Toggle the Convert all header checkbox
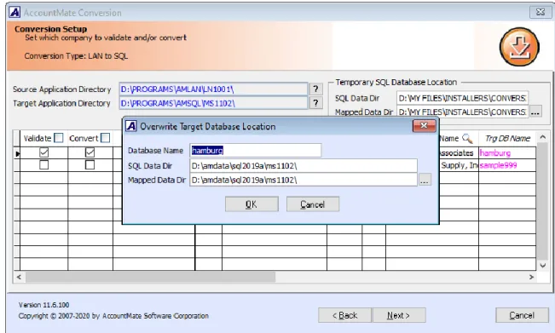The height and width of the screenshot is (333, 555). coord(105,137)
